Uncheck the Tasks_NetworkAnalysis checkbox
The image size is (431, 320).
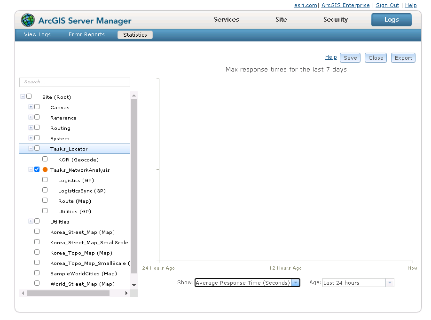pyautogui.click(x=37, y=169)
